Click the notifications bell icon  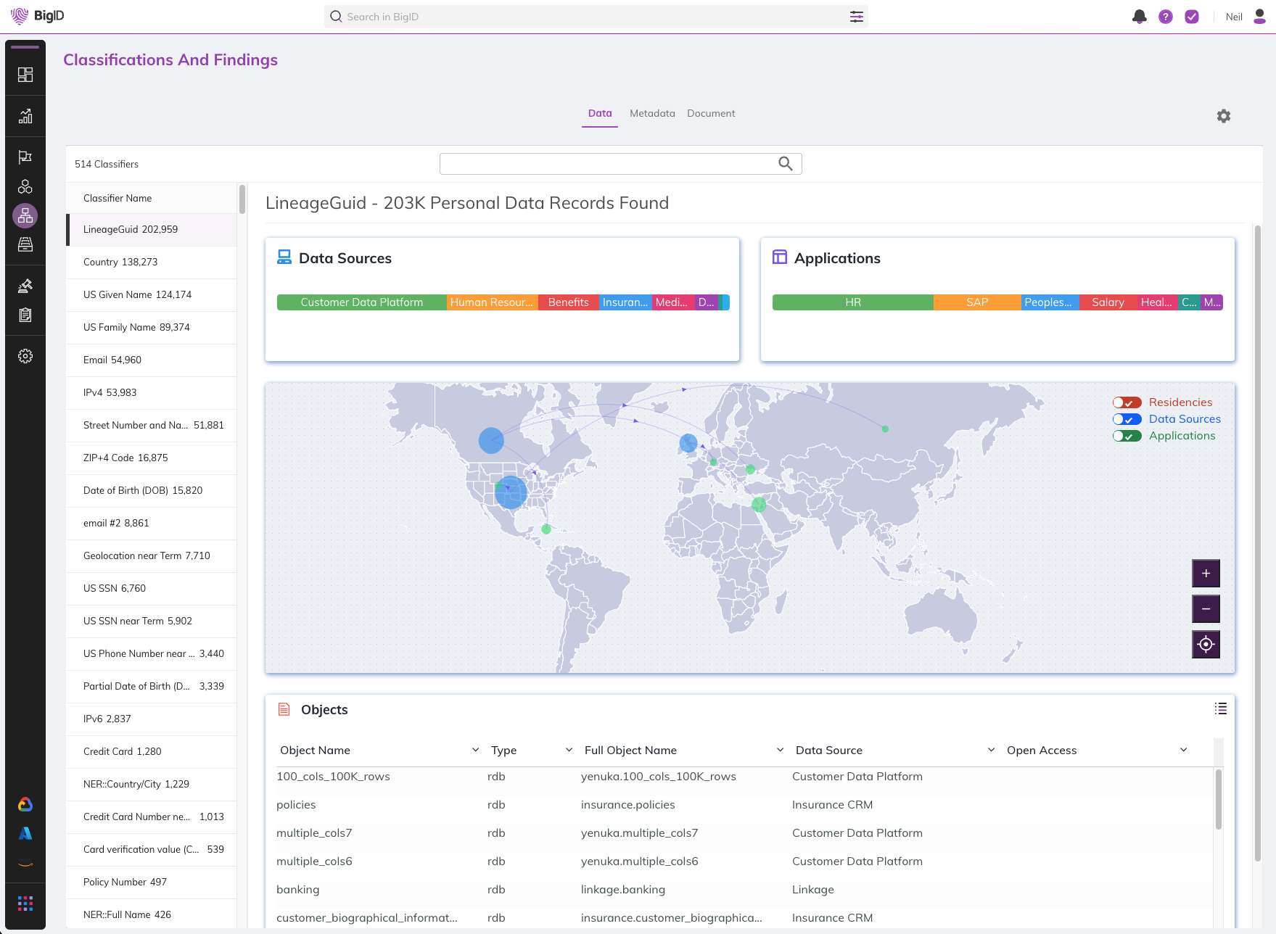coord(1139,17)
